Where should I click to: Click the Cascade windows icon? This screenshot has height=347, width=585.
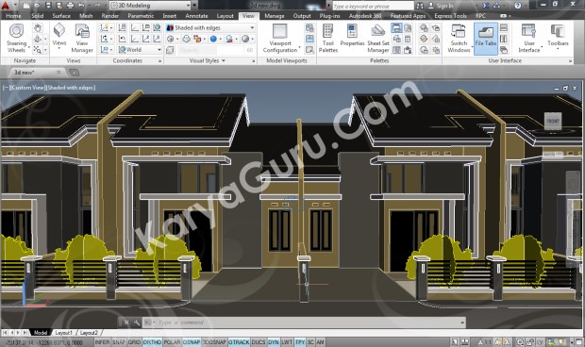pos(504,50)
